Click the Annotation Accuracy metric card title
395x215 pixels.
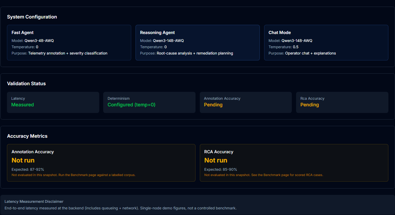coord(33,152)
